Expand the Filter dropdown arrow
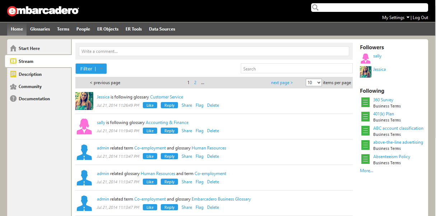This screenshot has height=216, width=436. tap(102, 69)
